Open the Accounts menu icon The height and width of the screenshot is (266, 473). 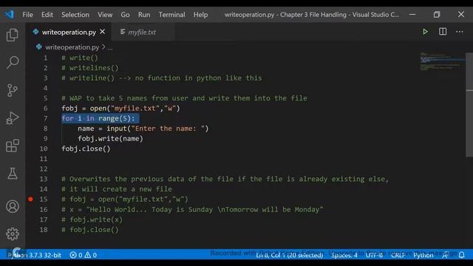pos(13,207)
